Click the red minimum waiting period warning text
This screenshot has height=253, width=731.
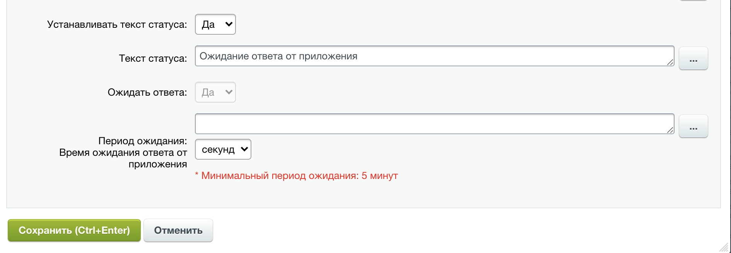pos(297,175)
